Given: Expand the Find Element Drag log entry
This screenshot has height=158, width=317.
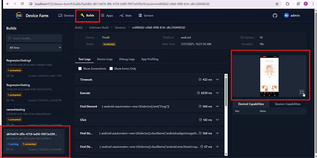Looking at the screenshot, I should (x=218, y=107).
